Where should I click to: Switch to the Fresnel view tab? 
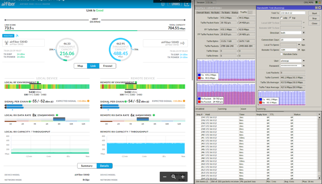(x=108, y=66)
